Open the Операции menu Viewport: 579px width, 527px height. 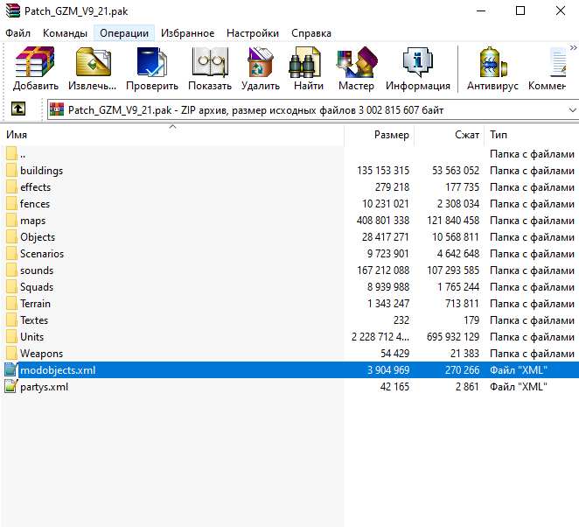124,33
